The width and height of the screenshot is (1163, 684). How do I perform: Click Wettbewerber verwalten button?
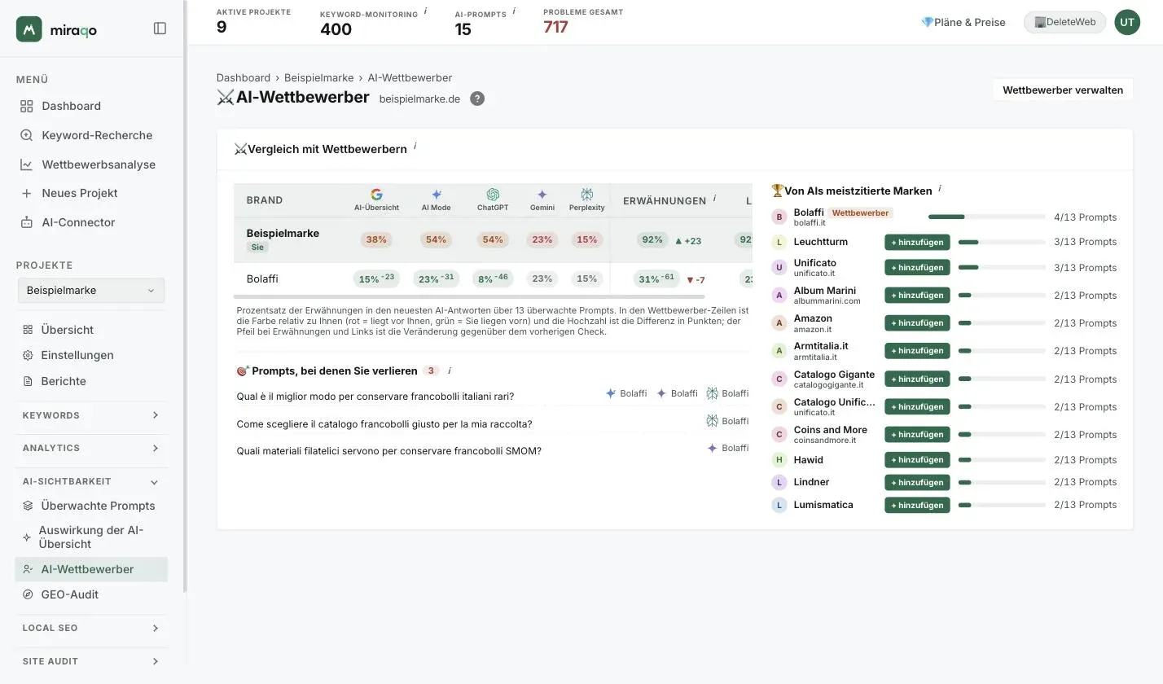(x=1062, y=90)
